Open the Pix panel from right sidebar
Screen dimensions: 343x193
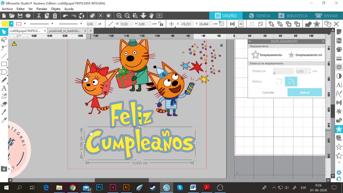point(339,41)
